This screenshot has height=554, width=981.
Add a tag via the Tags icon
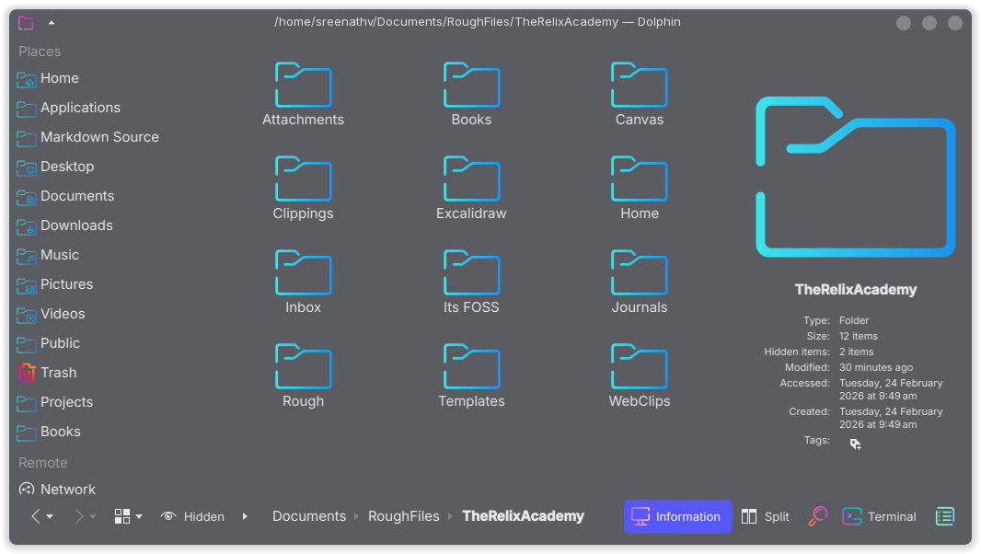[855, 444]
